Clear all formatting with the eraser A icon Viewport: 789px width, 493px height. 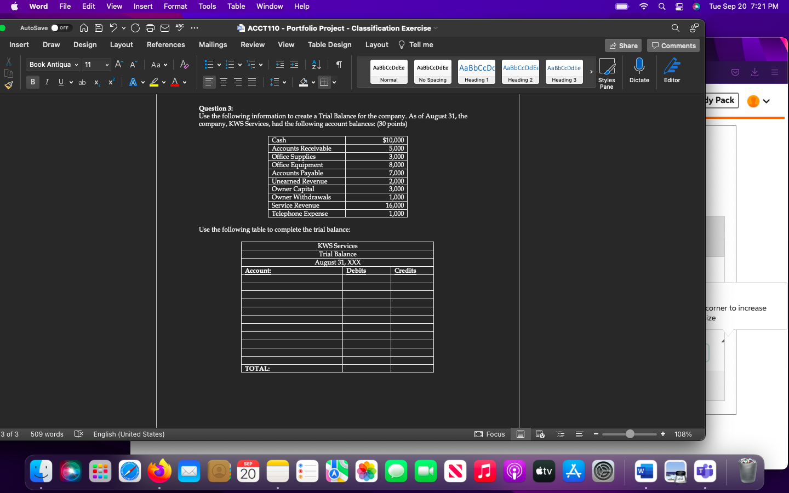[185, 65]
